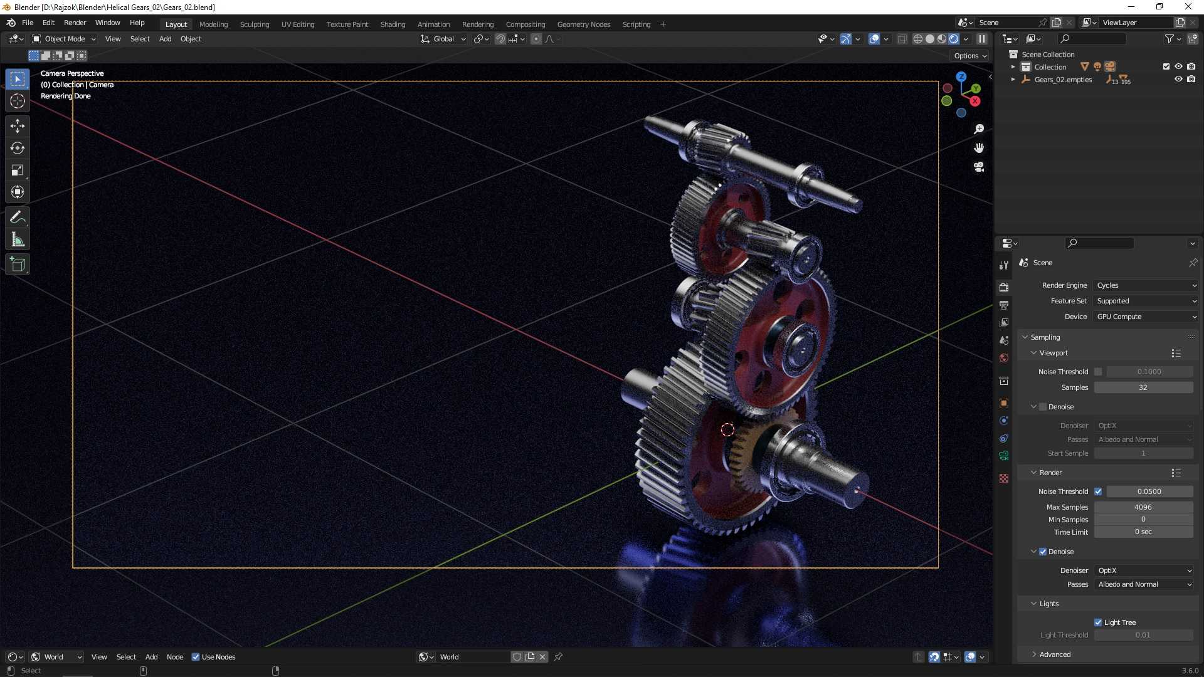
Task: Open the Object Mode dropdown
Action: click(x=64, y=39)
